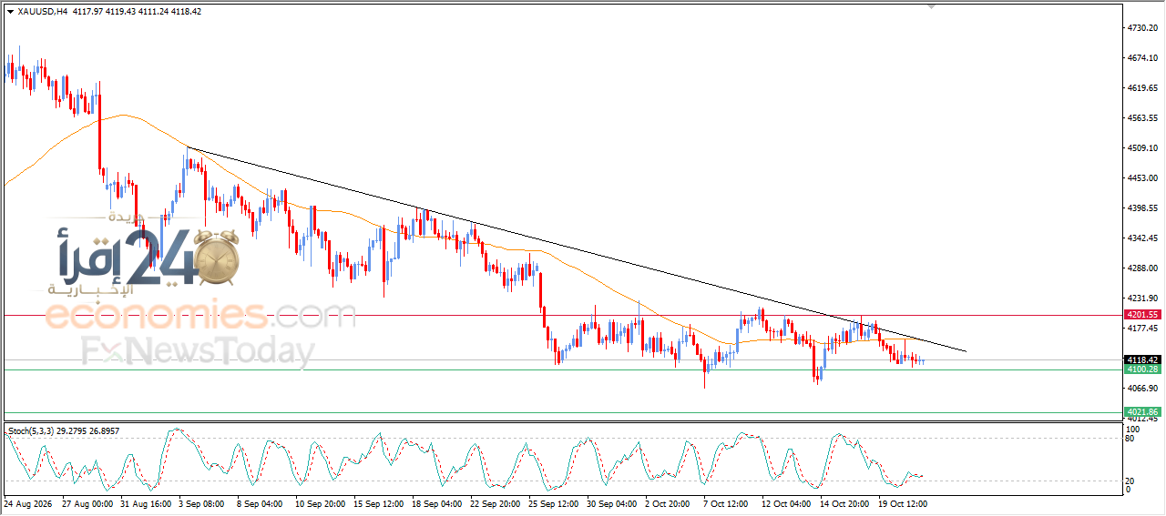Click the 4231.90 price axis label
The image size is (1166, 516).
pyautogui.click(x=1143, y=298)
